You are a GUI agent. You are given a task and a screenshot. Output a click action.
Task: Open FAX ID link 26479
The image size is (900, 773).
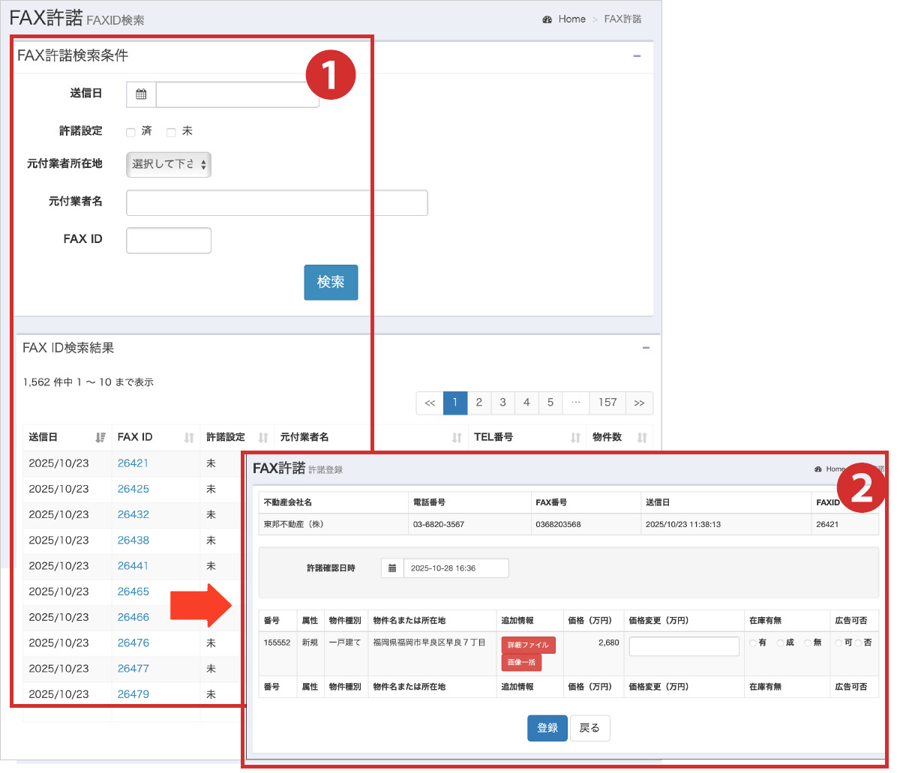coord(133,694)
